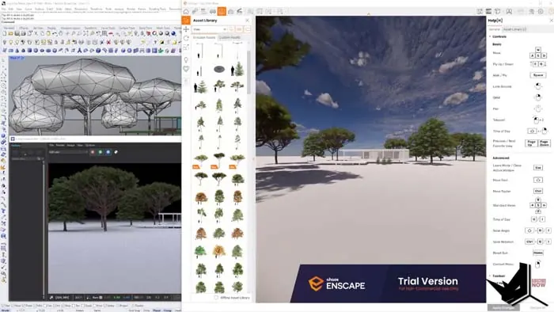This screenshot has width=554, height=312.
Task: Toggle Grid Snap in Rhino status bar
Action: click(135, 310)
